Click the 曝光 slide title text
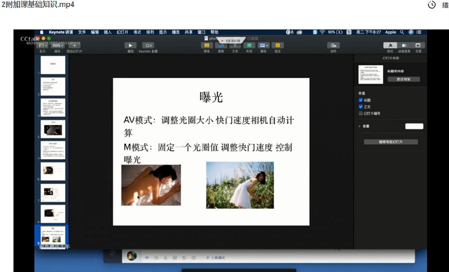The image size is (449, 272). 211,97
